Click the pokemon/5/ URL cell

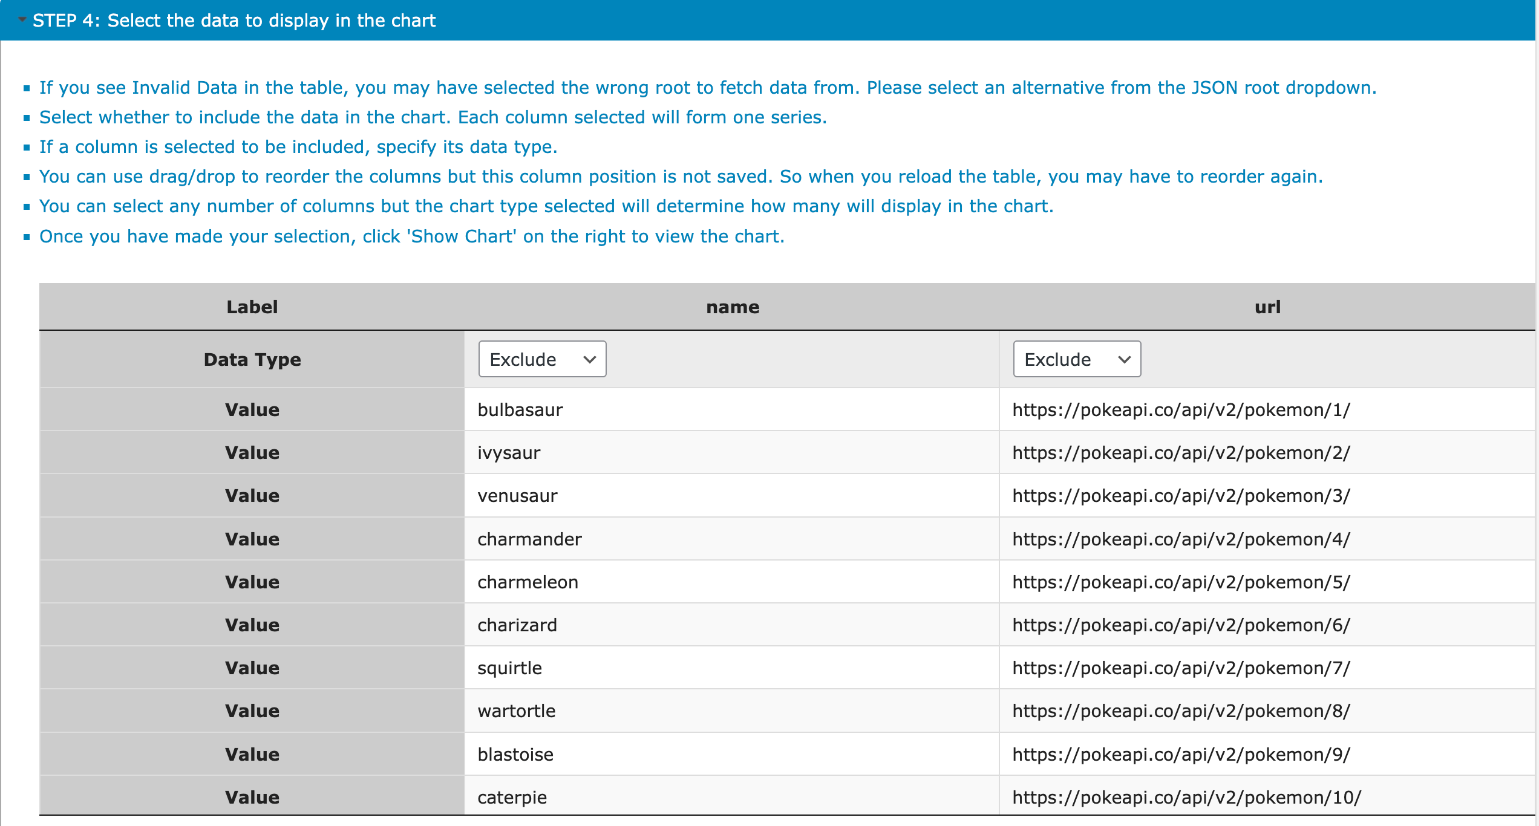pos(1181,582)
